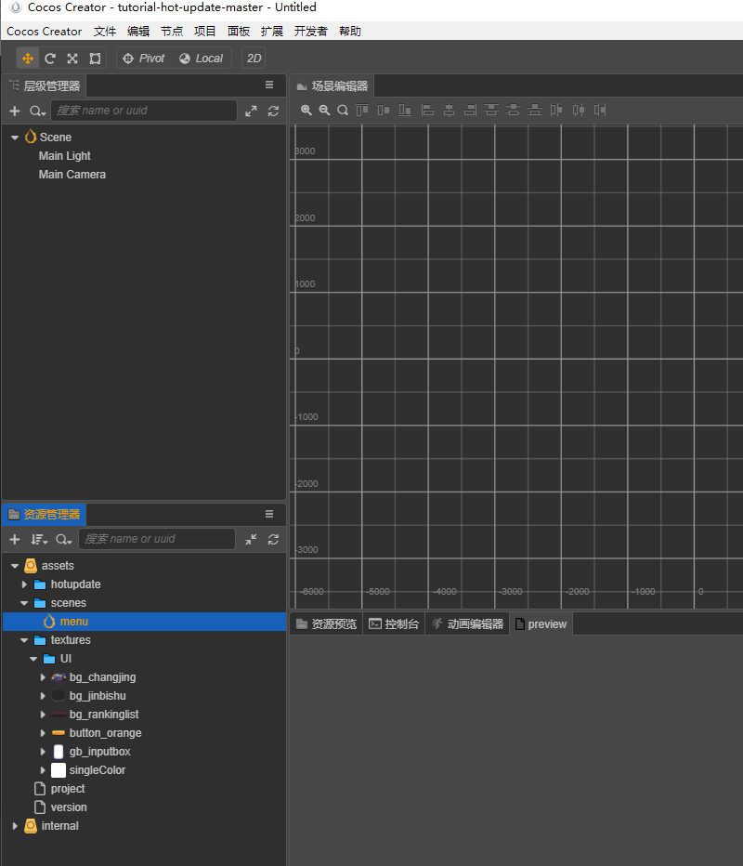The image size is (743, 866).
Task: Distribute nodes by vertical centers
Action: pos(514,110)
